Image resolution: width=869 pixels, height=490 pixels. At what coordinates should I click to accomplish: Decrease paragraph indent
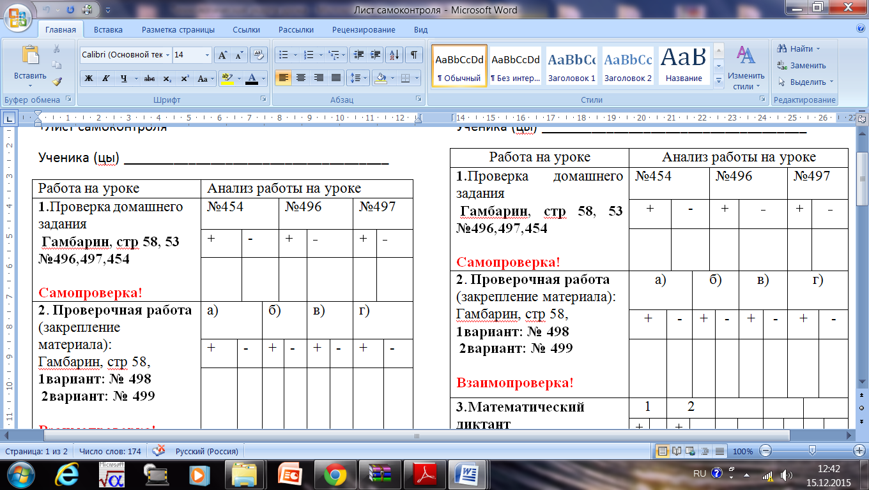358,55
